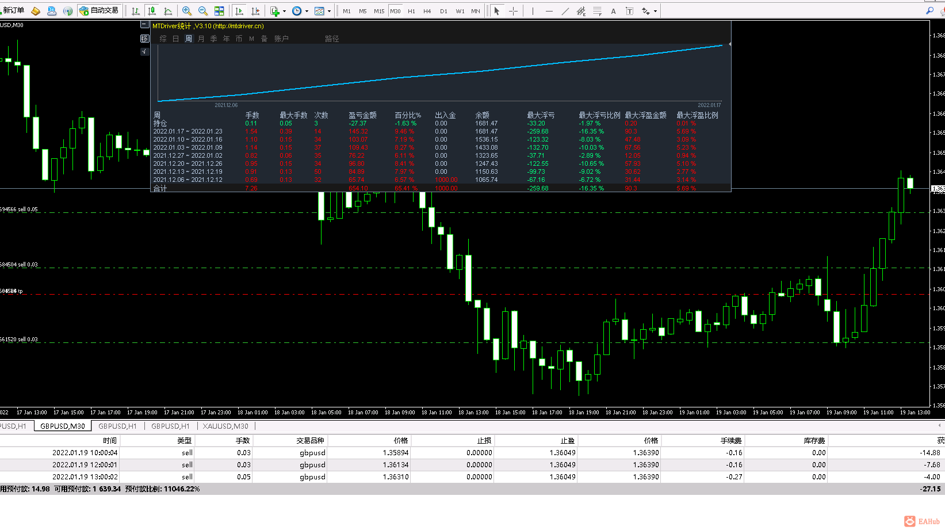Sort trades by the 手续费 column header
The image size is (945, 530).
pos(731,441)
